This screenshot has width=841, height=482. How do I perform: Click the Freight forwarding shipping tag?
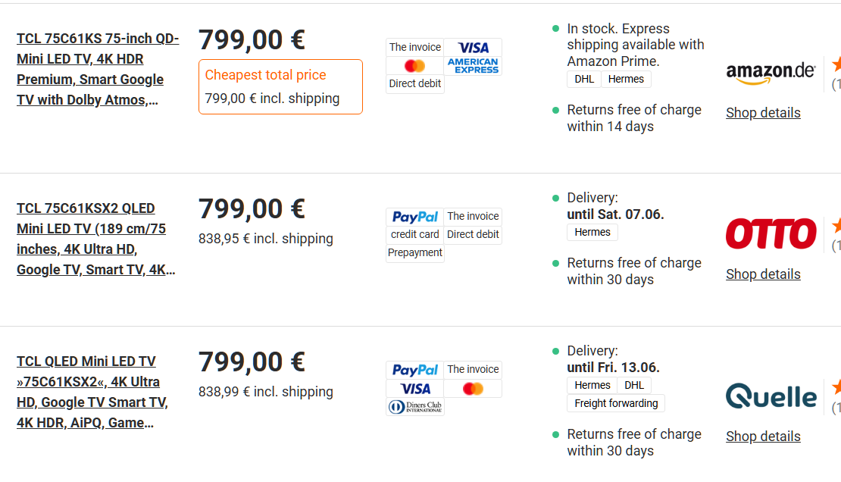(616, 403)
